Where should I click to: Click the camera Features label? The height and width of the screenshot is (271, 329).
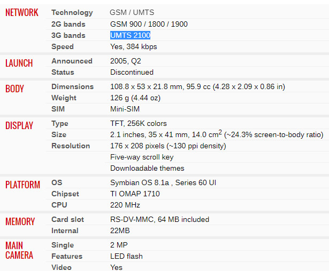click(67, 256)
